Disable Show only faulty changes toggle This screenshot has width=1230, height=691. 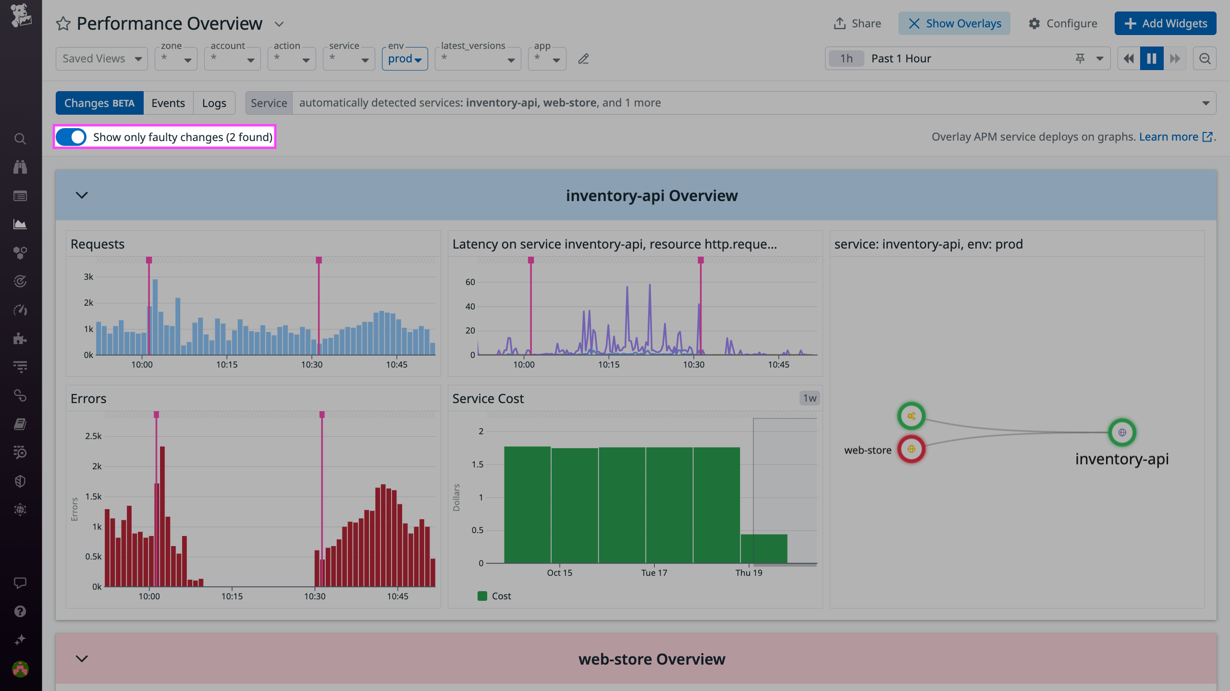click(x=70, y=137)
